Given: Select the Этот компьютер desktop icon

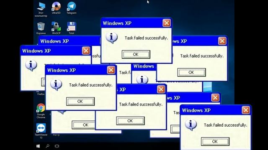Looking at the screenshot, I should (x=41, y=9).
